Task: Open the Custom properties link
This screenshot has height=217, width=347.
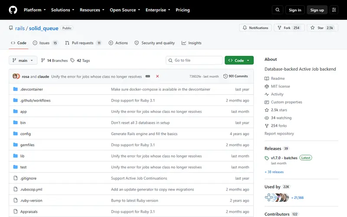Action: pyautogui.click(x=286, y=102)
